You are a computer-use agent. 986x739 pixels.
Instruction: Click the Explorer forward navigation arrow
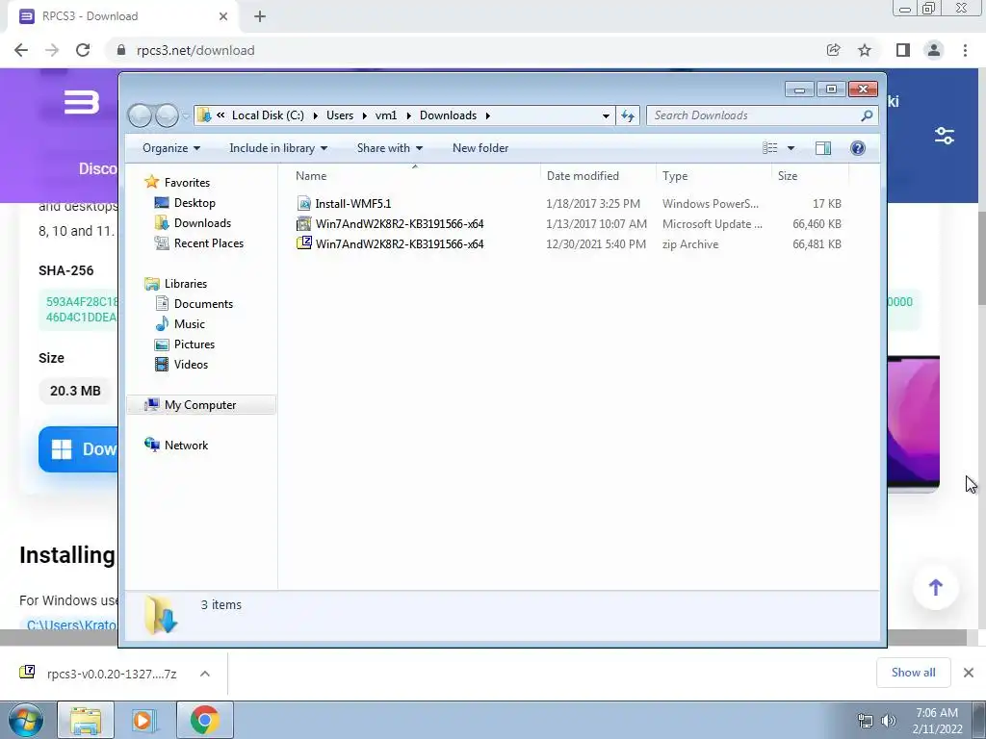167,115
